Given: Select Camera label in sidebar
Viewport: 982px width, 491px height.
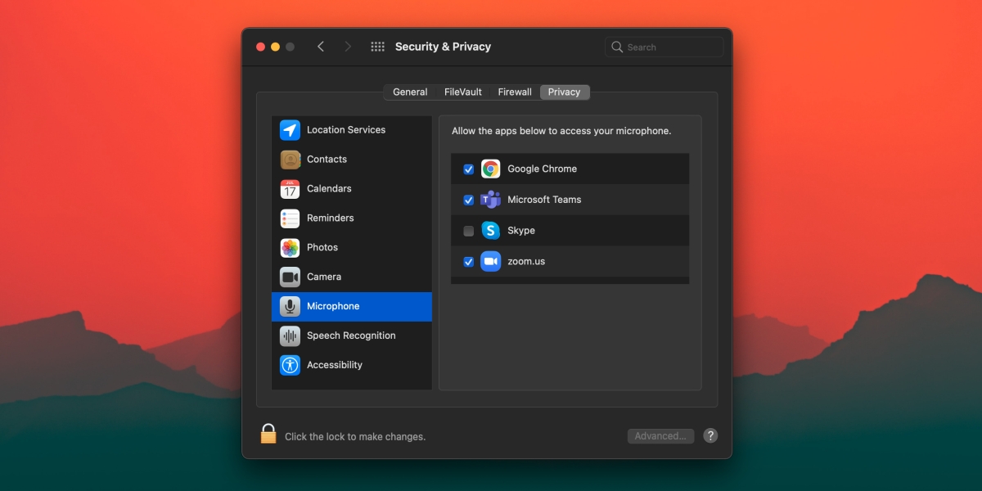Looking at the screenshot, I should 324,277.
